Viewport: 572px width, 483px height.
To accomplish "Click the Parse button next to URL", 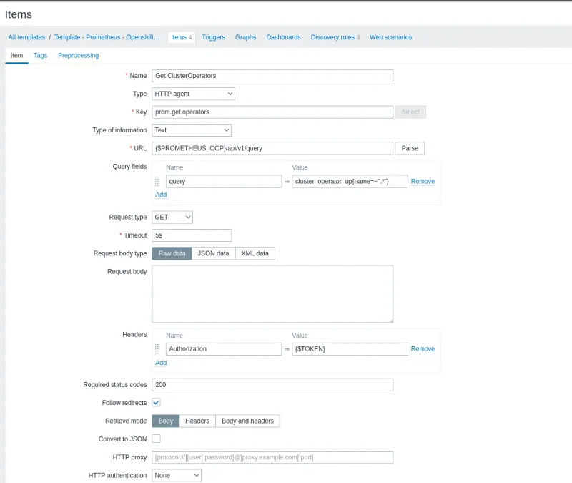I will coord(410,148).
